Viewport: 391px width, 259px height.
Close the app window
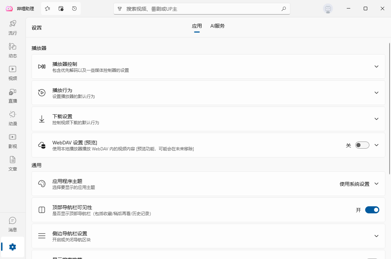pyautogui.click(x=382, y=8)
